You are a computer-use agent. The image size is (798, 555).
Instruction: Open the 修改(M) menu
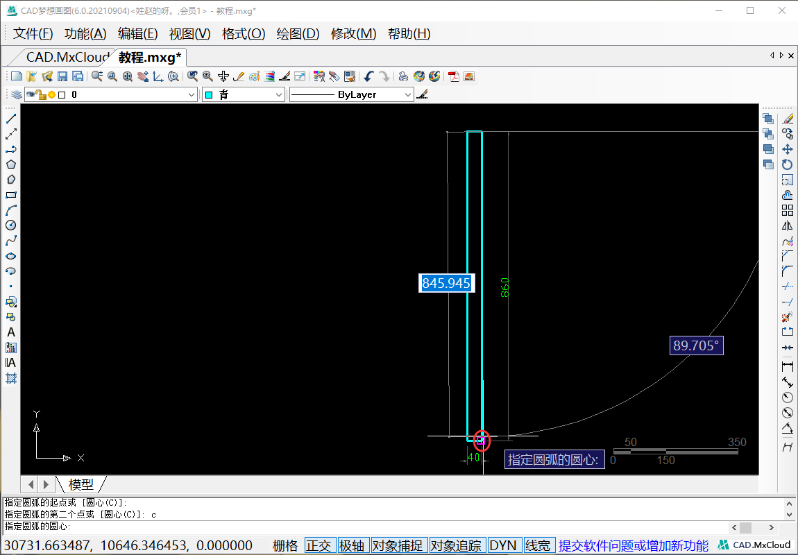[354, 33]
